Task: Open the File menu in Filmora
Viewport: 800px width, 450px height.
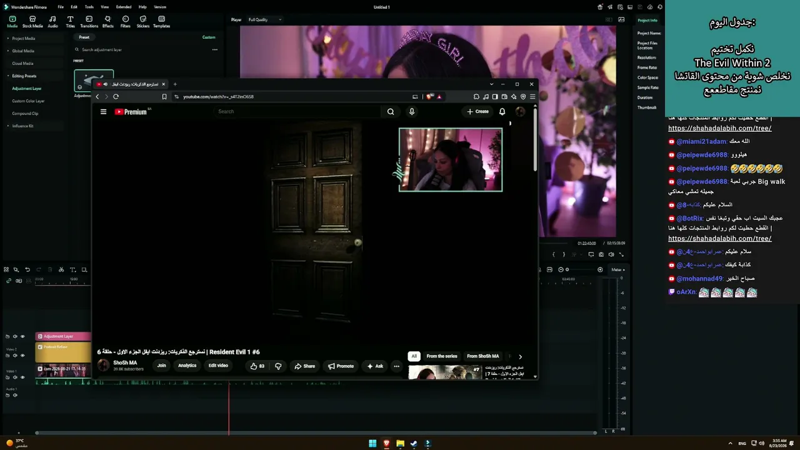Action: tap(61, 7)
